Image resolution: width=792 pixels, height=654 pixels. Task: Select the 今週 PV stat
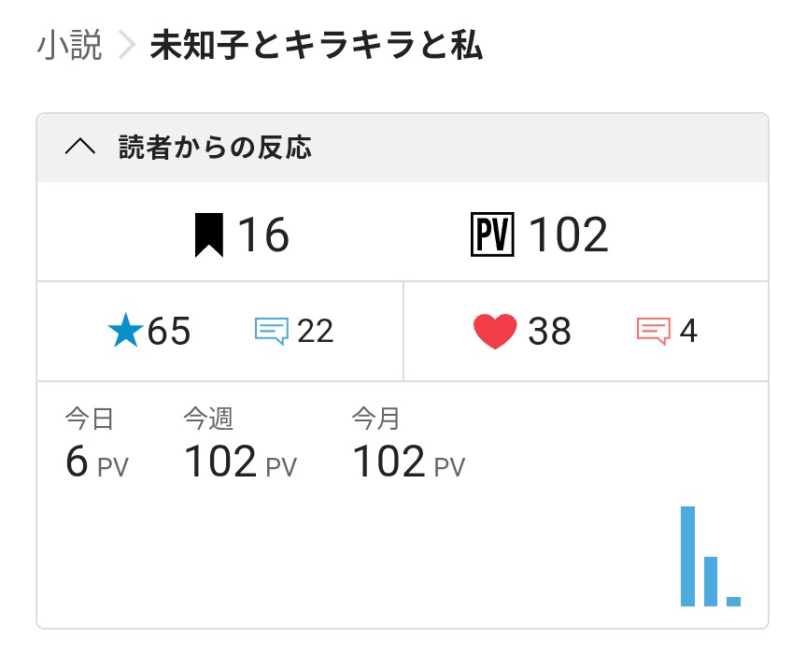[239, 446]
